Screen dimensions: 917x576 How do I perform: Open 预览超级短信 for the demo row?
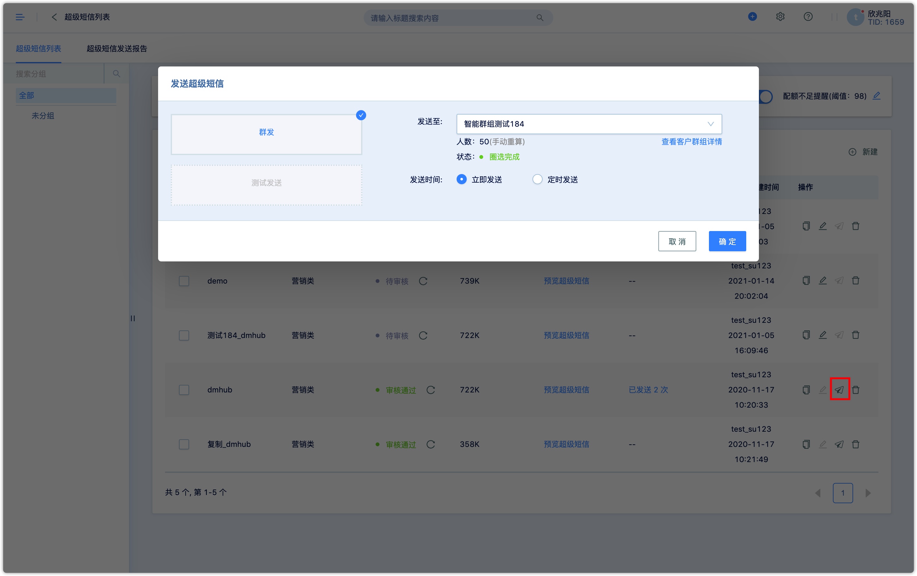pyautogui.click(x=566, y=281)
